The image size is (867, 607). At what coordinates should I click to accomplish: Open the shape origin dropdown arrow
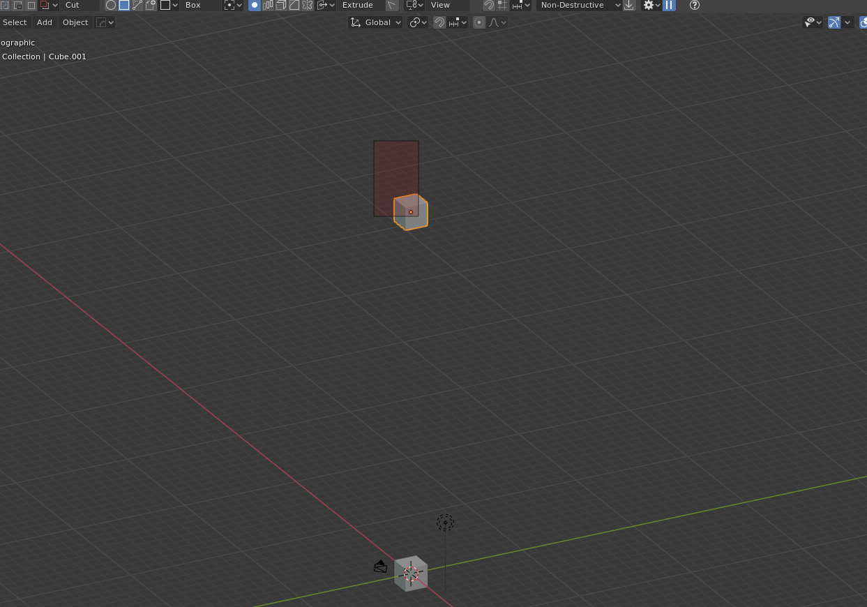pyautogui.click(x=239, y=5)
